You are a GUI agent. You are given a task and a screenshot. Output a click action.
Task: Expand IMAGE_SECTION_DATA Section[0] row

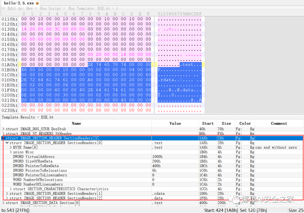tap(3, 203)
